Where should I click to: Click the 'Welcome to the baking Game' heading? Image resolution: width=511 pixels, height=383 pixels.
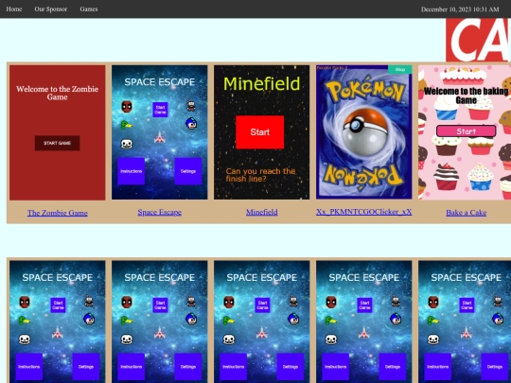[466, 96]
